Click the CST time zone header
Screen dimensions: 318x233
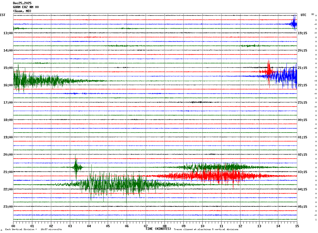pyautogui.click(x=3, y=15)
